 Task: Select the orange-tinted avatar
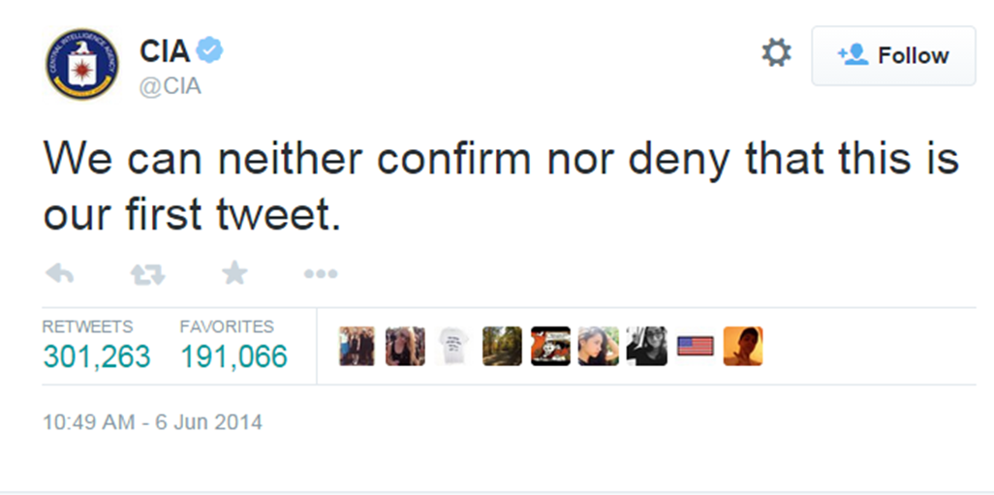tap(743, 346)
